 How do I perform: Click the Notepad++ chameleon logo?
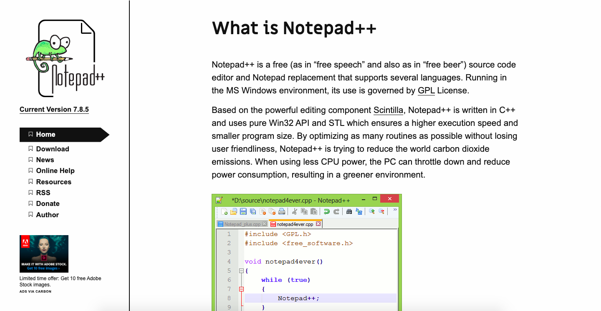(x=65, y=59)
